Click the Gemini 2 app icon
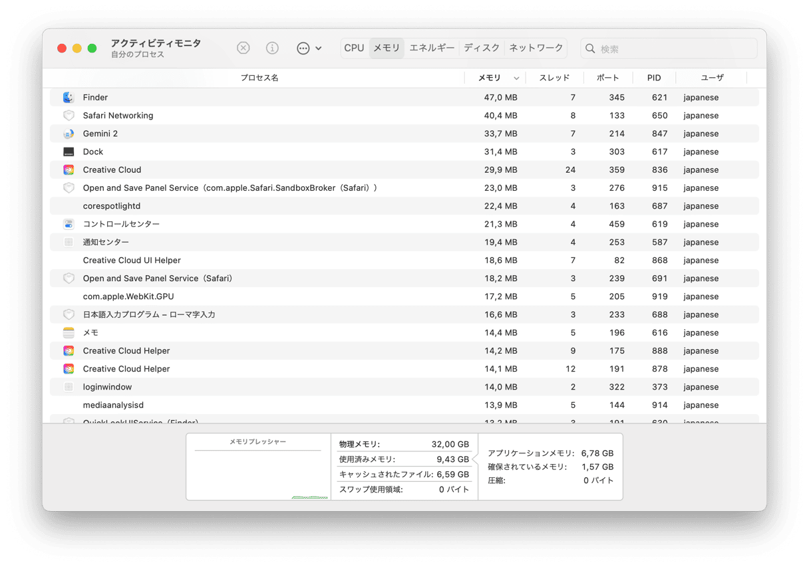This screenshot has width=809, height=567. [68, 133]
